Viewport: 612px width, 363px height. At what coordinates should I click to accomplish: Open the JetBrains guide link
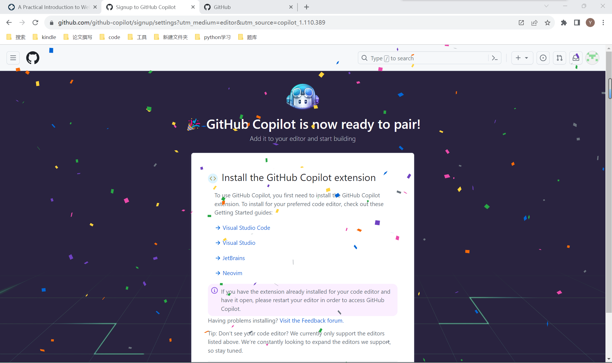(234, 258)
